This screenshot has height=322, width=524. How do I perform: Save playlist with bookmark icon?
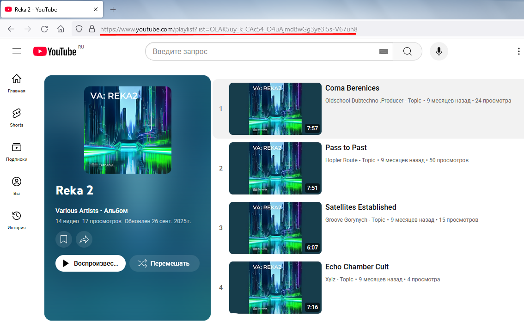tap(64, 239)
